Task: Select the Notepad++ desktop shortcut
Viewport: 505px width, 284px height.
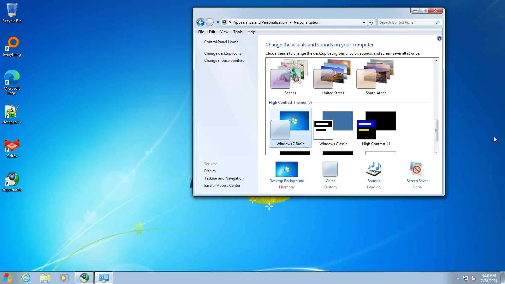Action: pyautogui.click(x=12, y=114)
